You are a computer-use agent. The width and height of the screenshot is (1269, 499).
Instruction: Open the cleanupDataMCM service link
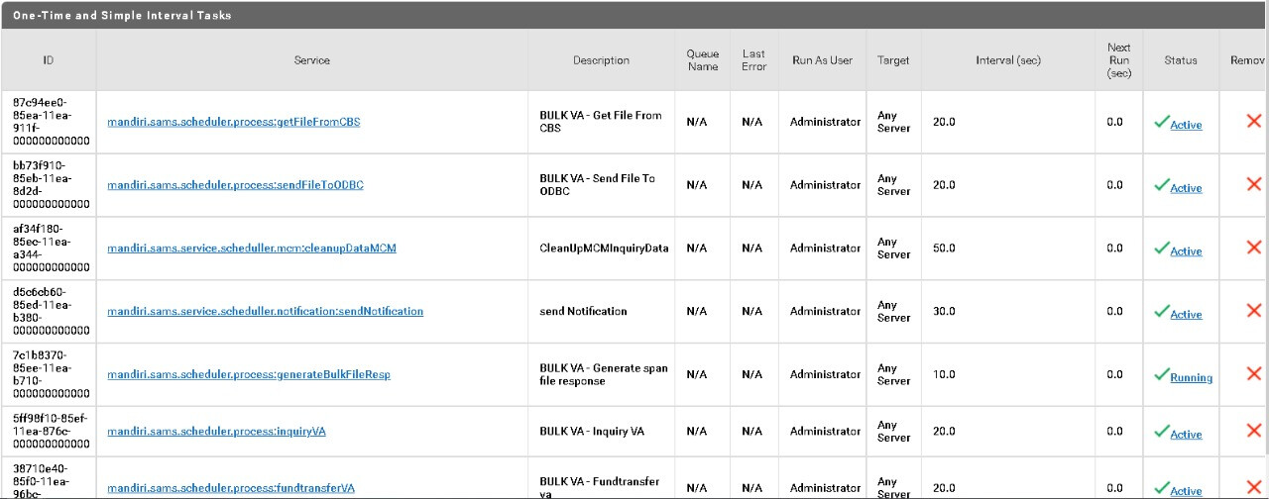tap(252, 248)
